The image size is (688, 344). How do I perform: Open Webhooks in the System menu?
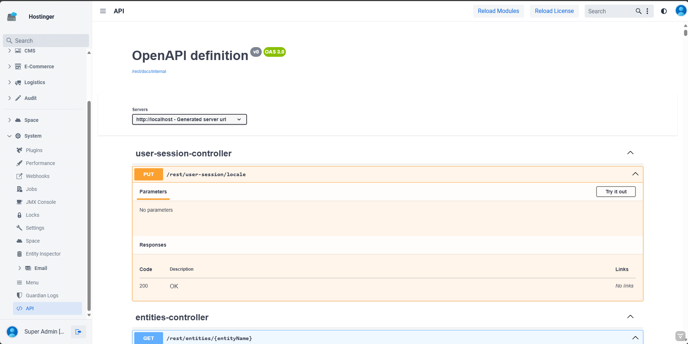[47, 176]
